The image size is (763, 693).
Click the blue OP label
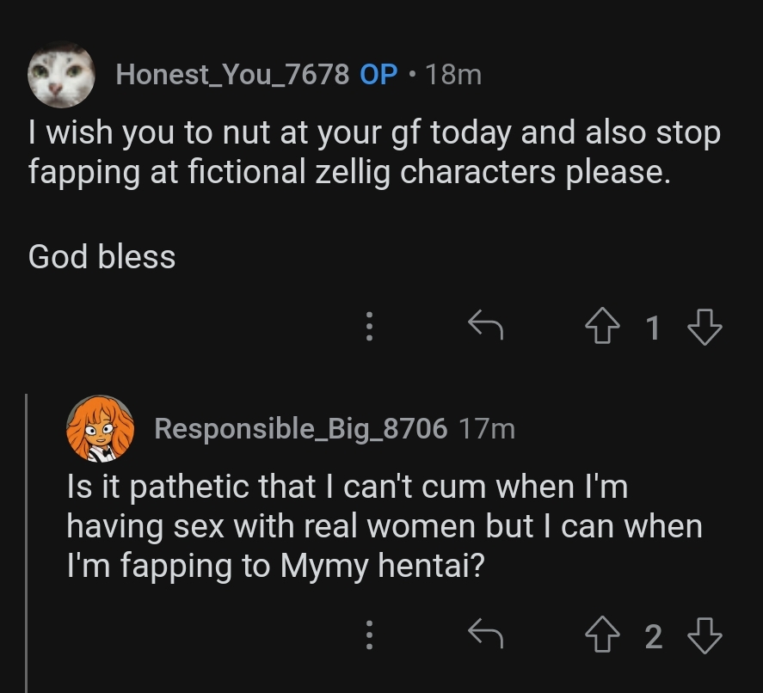point(378,75)
